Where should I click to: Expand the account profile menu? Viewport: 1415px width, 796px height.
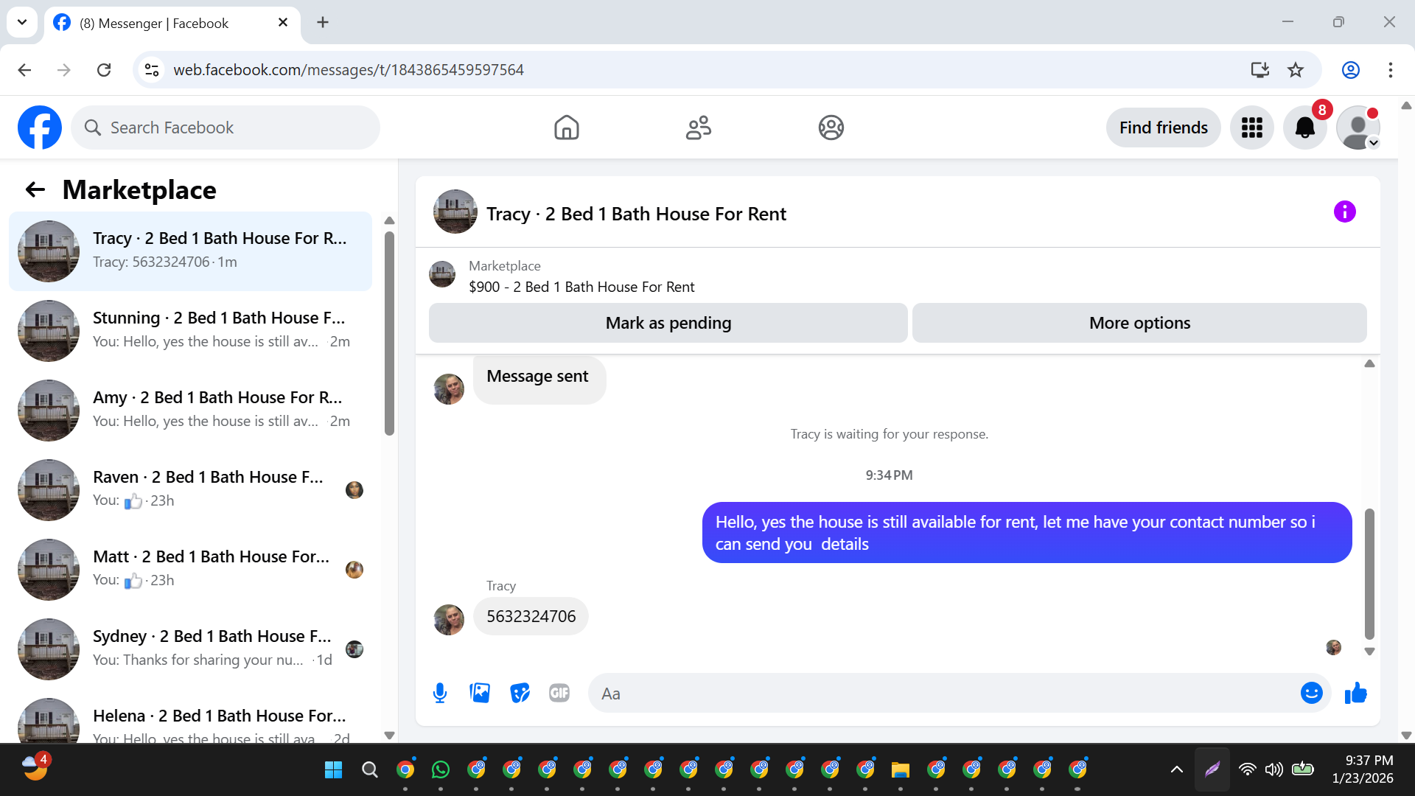tap(1358, 128)
